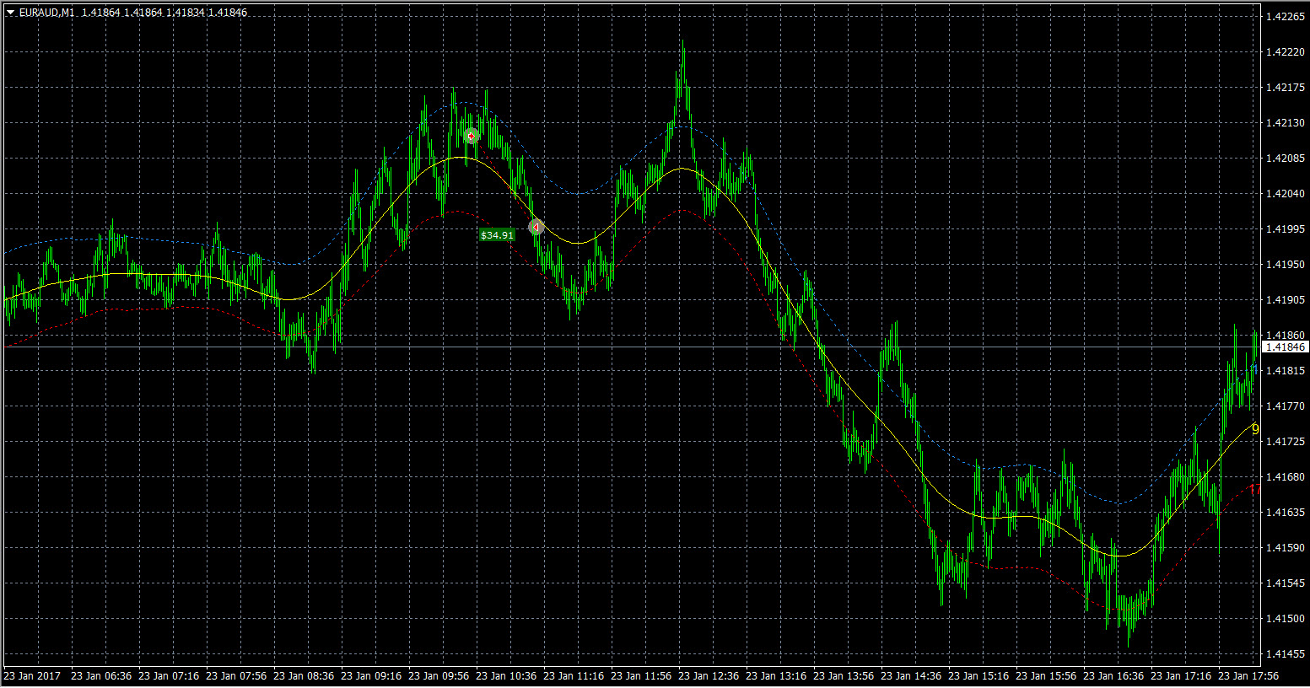The image size is (1310, 688).
Task: Click price level 1.42265 on the axis
Action: (1286, 17)
